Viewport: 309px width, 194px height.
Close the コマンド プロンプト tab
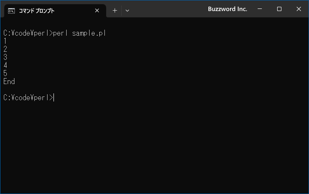tap(97, 11)
